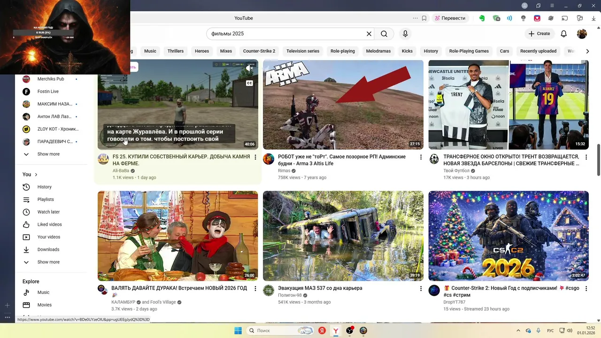The height and width of the screenshot is (338, 601).
Task: Click the page vertical scrollbar
Action: (x=598, y=160)
